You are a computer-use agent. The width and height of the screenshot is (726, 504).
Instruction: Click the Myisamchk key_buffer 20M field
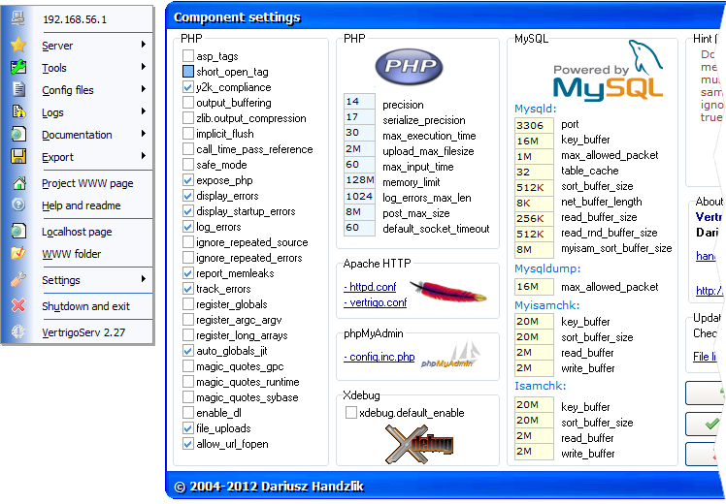(534, 322)
